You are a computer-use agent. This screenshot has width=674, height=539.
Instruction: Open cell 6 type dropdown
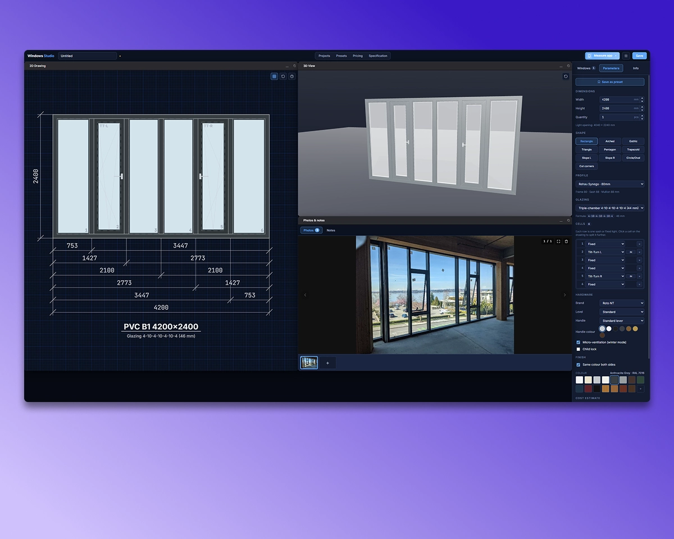click(605, 285)
